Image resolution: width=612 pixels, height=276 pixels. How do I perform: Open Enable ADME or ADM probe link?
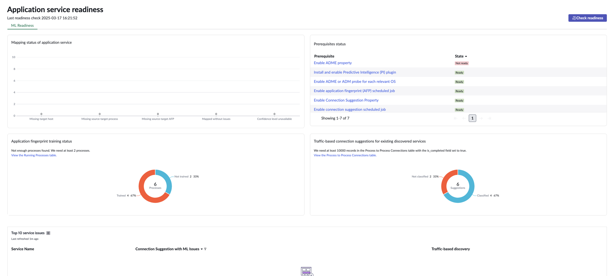click(x=354, y=82)
